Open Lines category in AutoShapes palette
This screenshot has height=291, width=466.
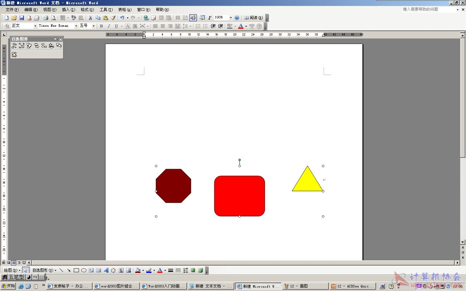pyautogui.click(x=14, y=46)
